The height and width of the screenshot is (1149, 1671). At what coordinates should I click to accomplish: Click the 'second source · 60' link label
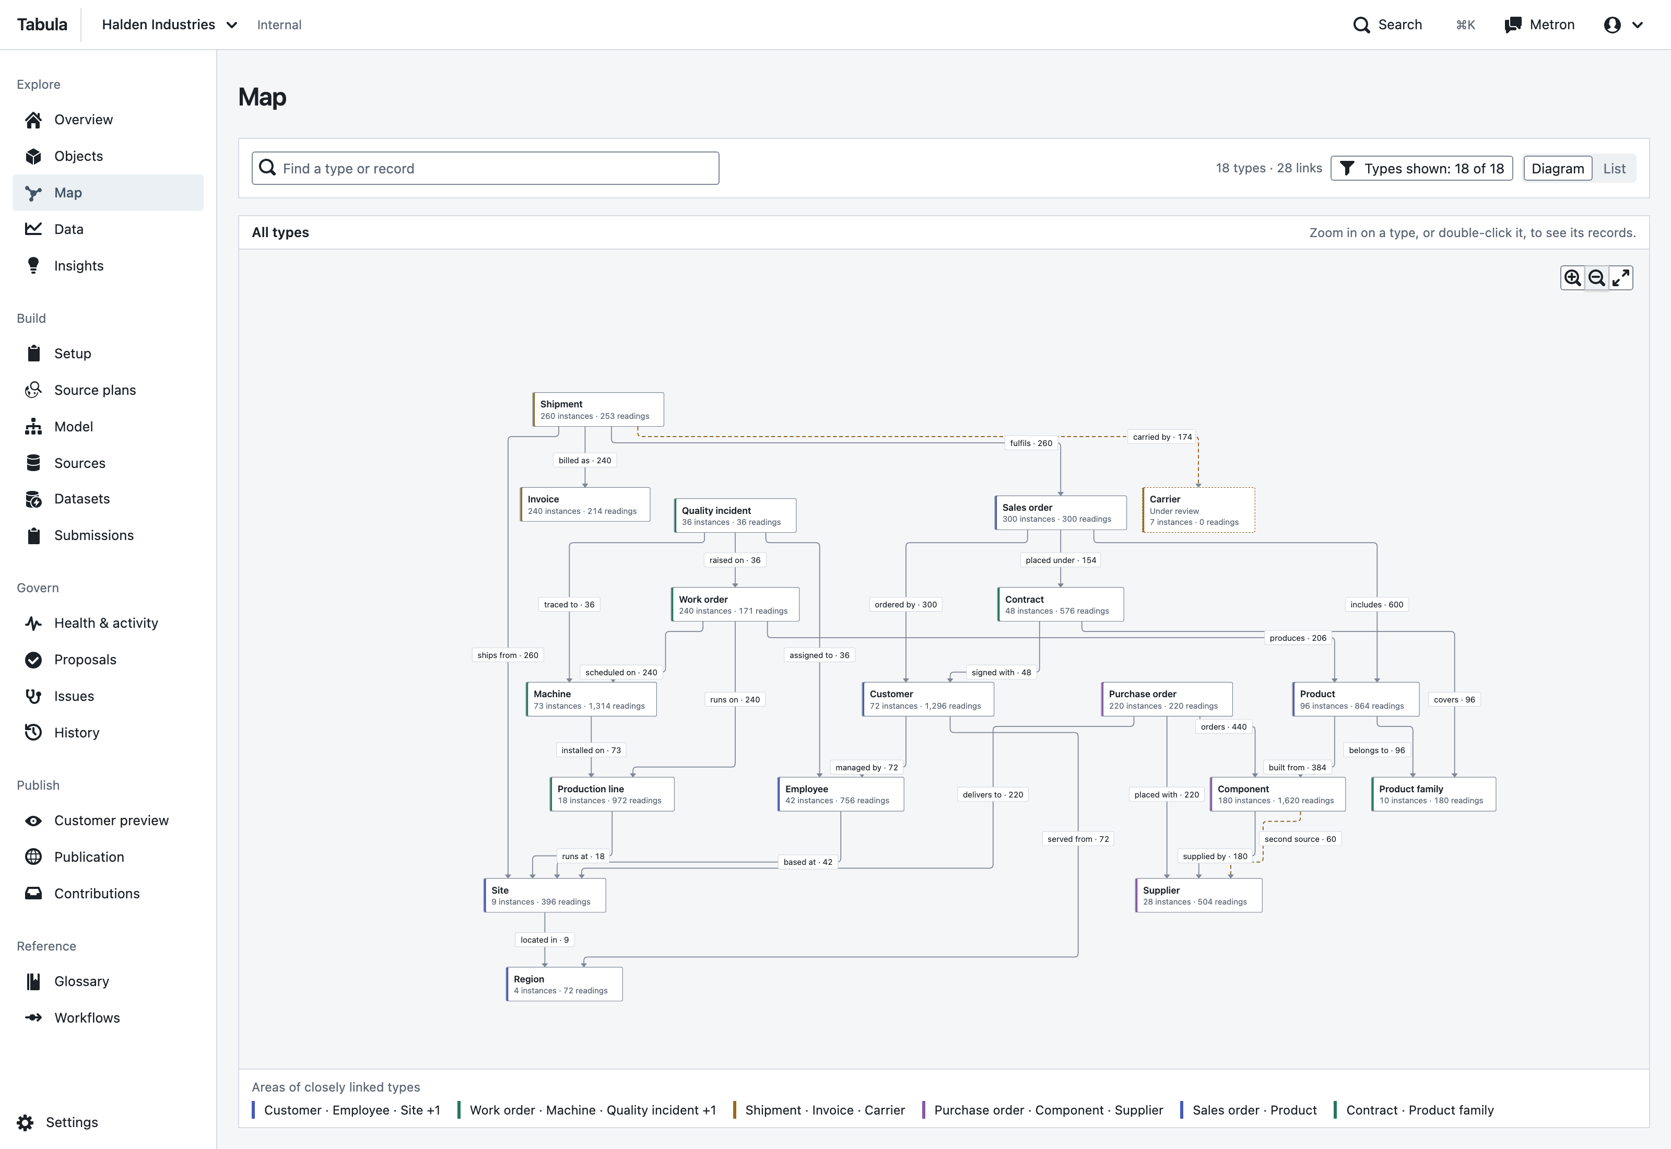(x=1300, y=839)
